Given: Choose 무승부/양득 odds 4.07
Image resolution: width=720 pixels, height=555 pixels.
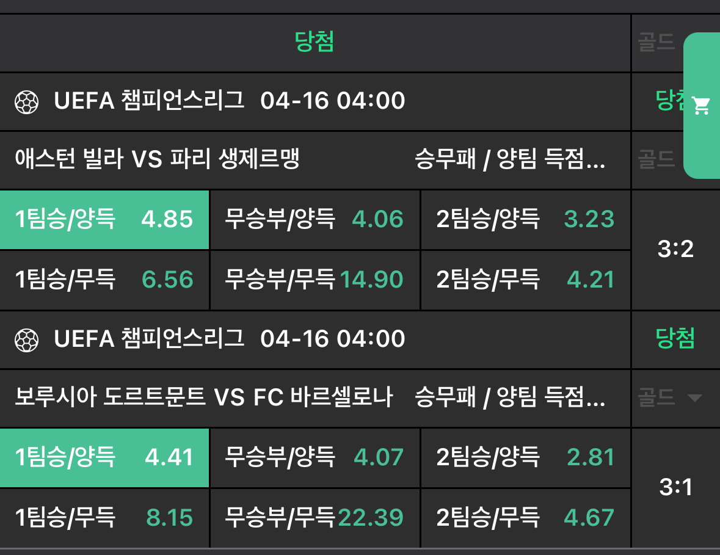Looking at the screenshot, I should click(x=315, y=457).
